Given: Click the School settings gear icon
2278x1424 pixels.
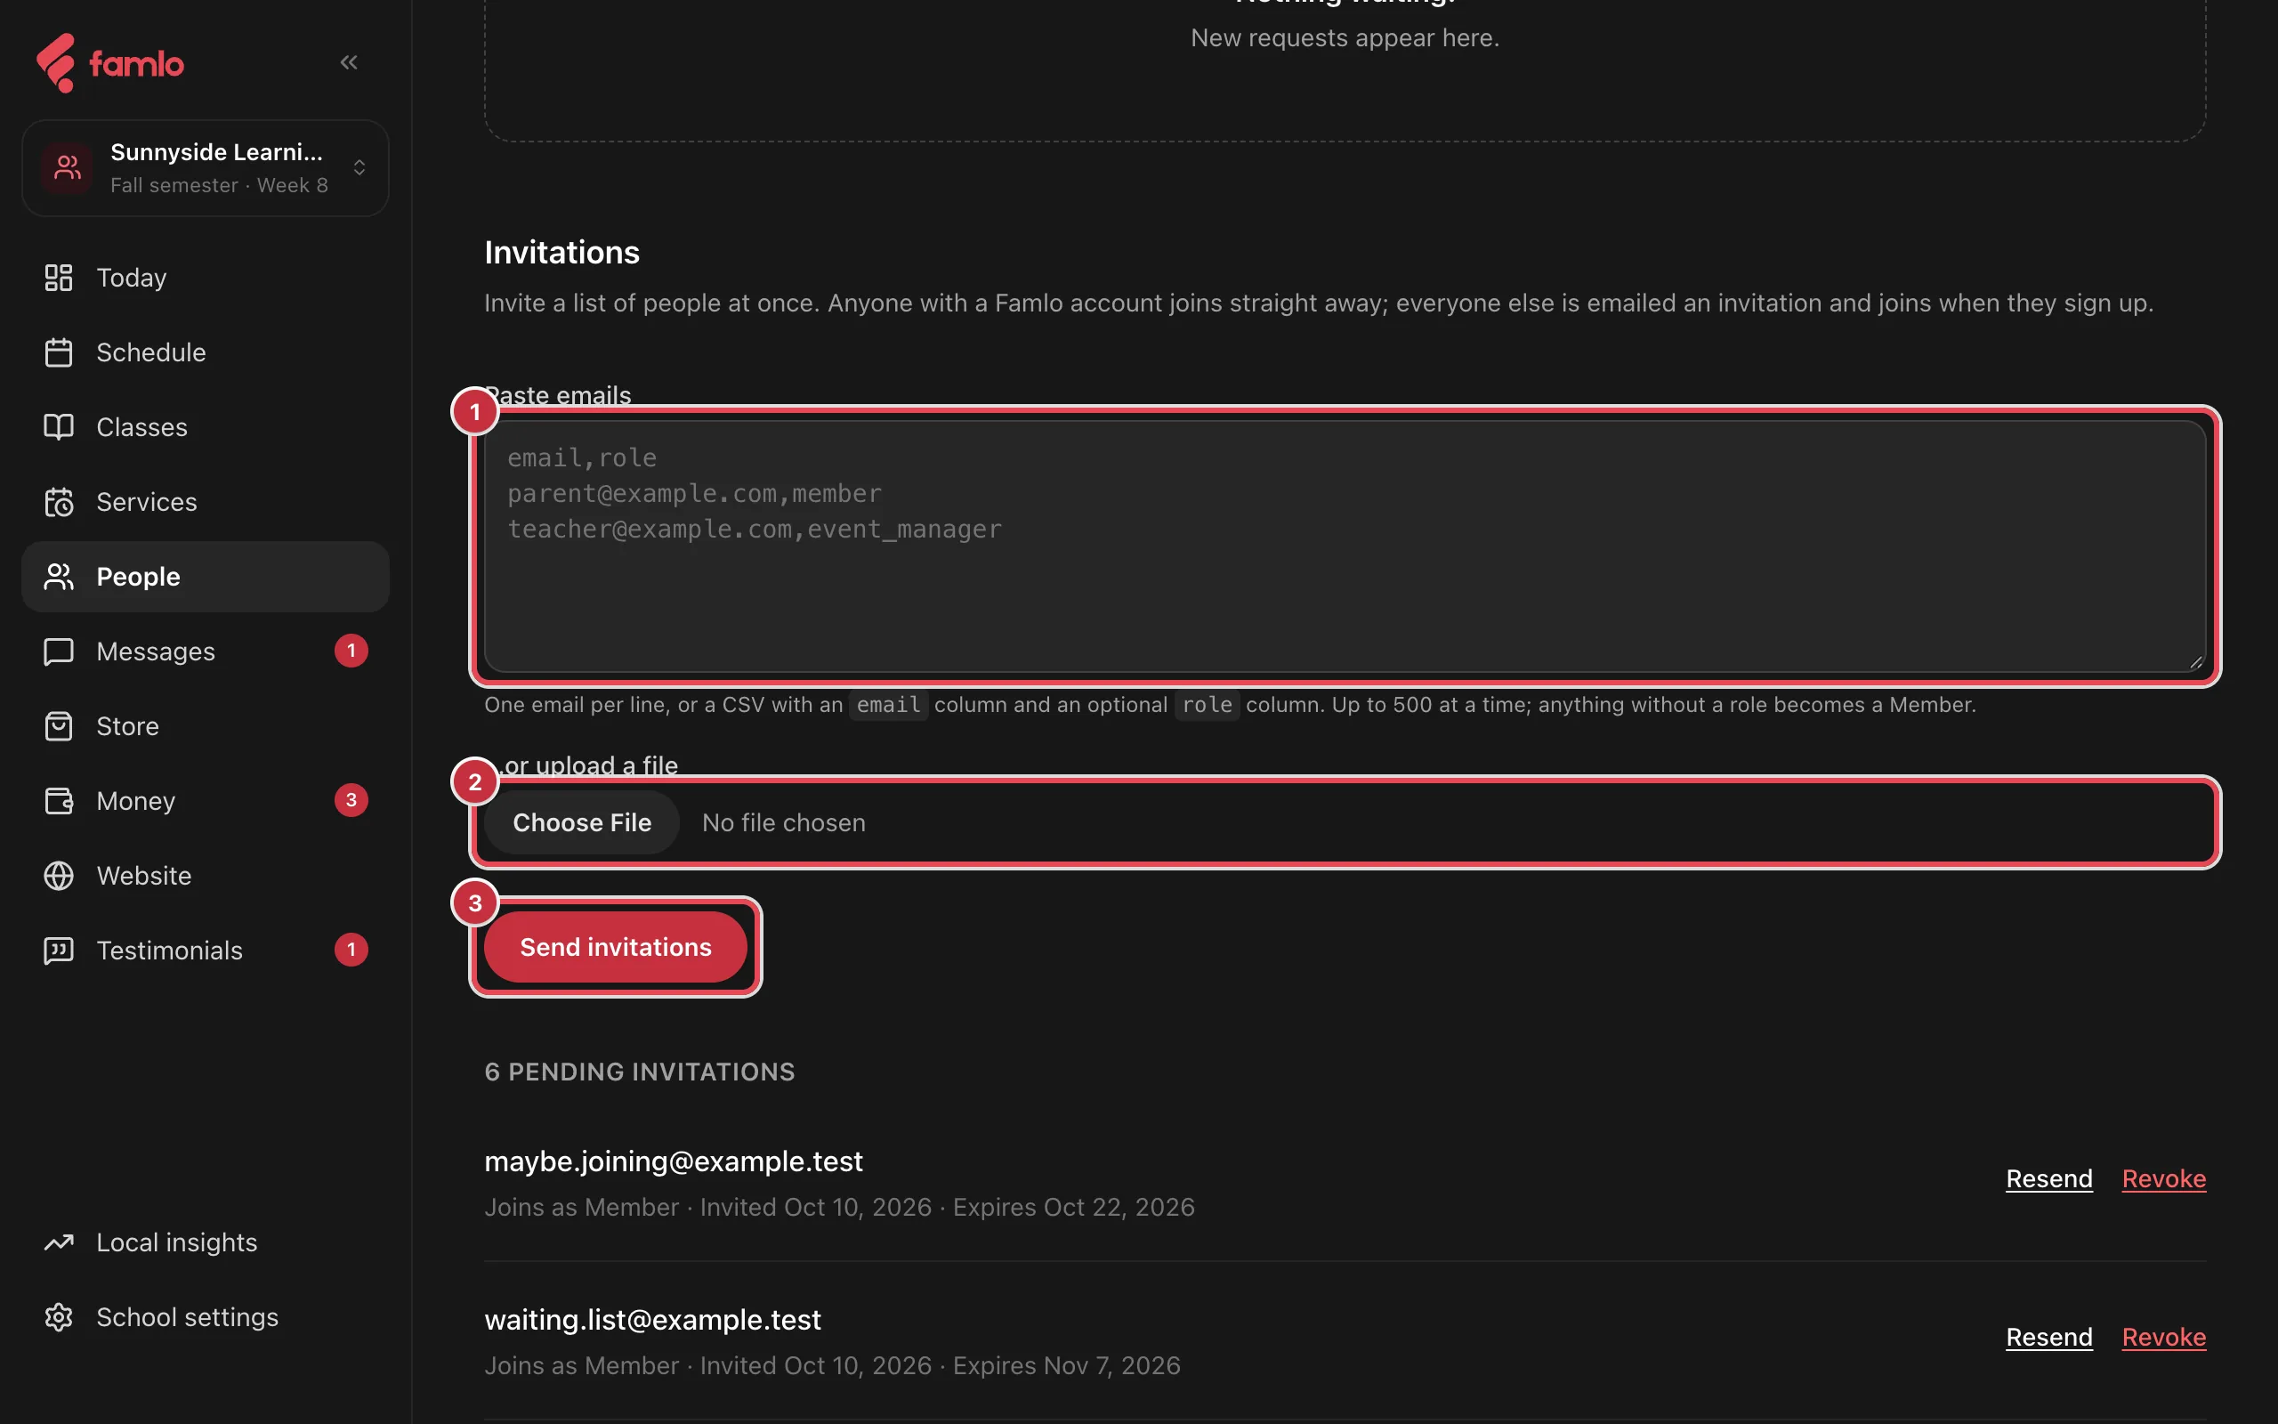Looking at the screenshot, I should (x=59, y=1316).
